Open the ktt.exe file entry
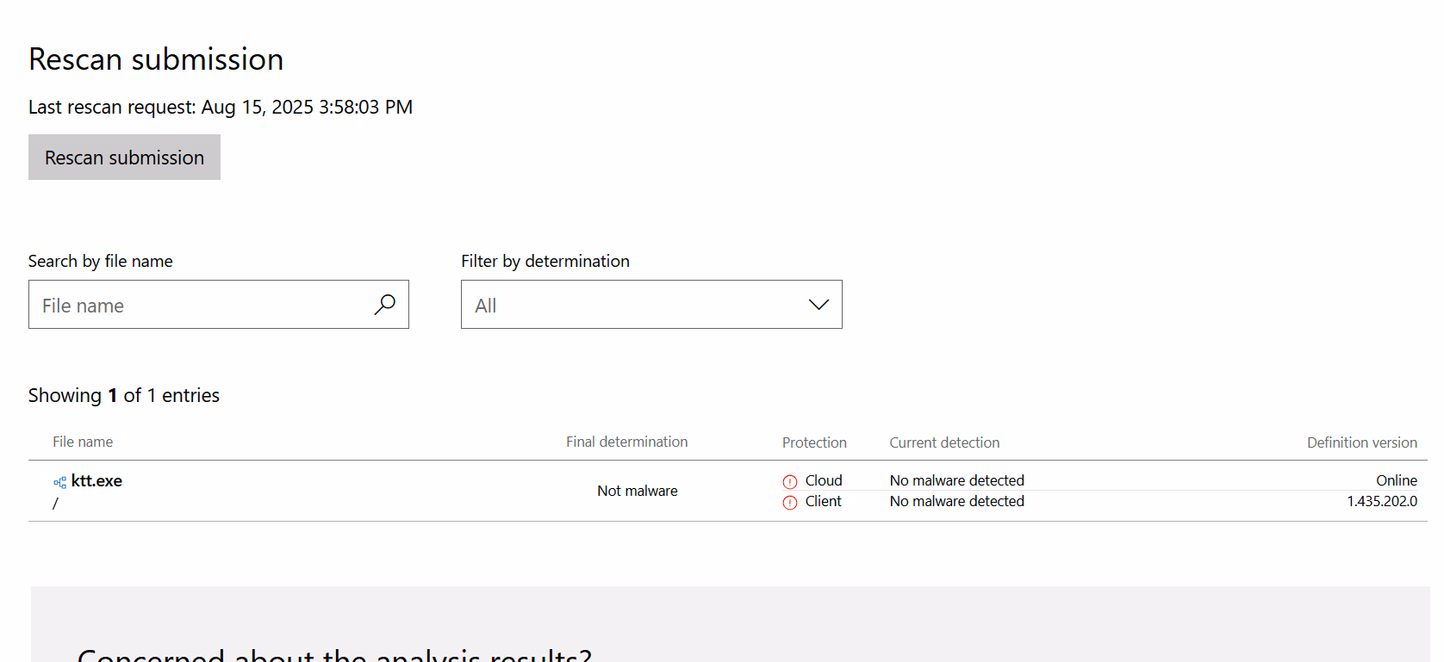Screen dimensions: 1444x662 pos(96,481)
